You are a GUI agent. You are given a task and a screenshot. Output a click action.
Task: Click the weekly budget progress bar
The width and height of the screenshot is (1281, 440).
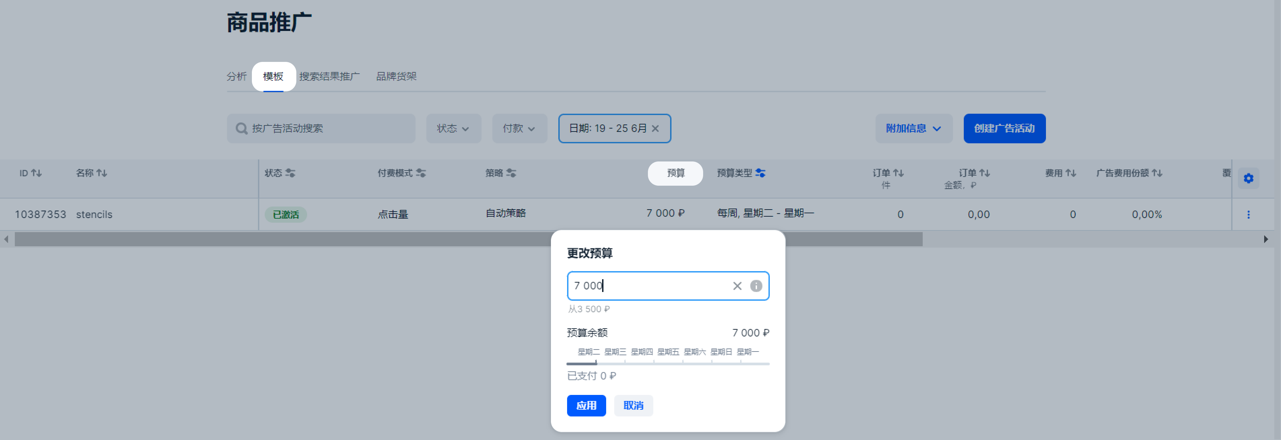pyautogui.click(x=668, y=364)
